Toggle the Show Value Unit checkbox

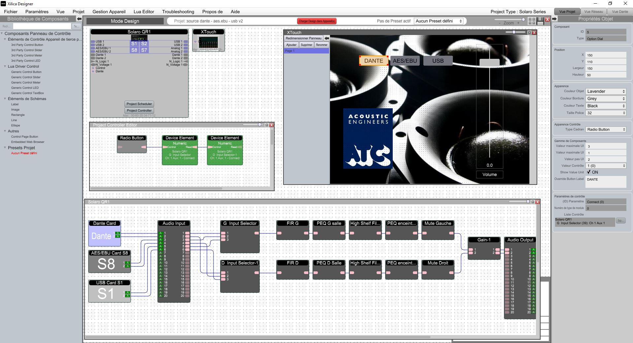tap(589, 172)
